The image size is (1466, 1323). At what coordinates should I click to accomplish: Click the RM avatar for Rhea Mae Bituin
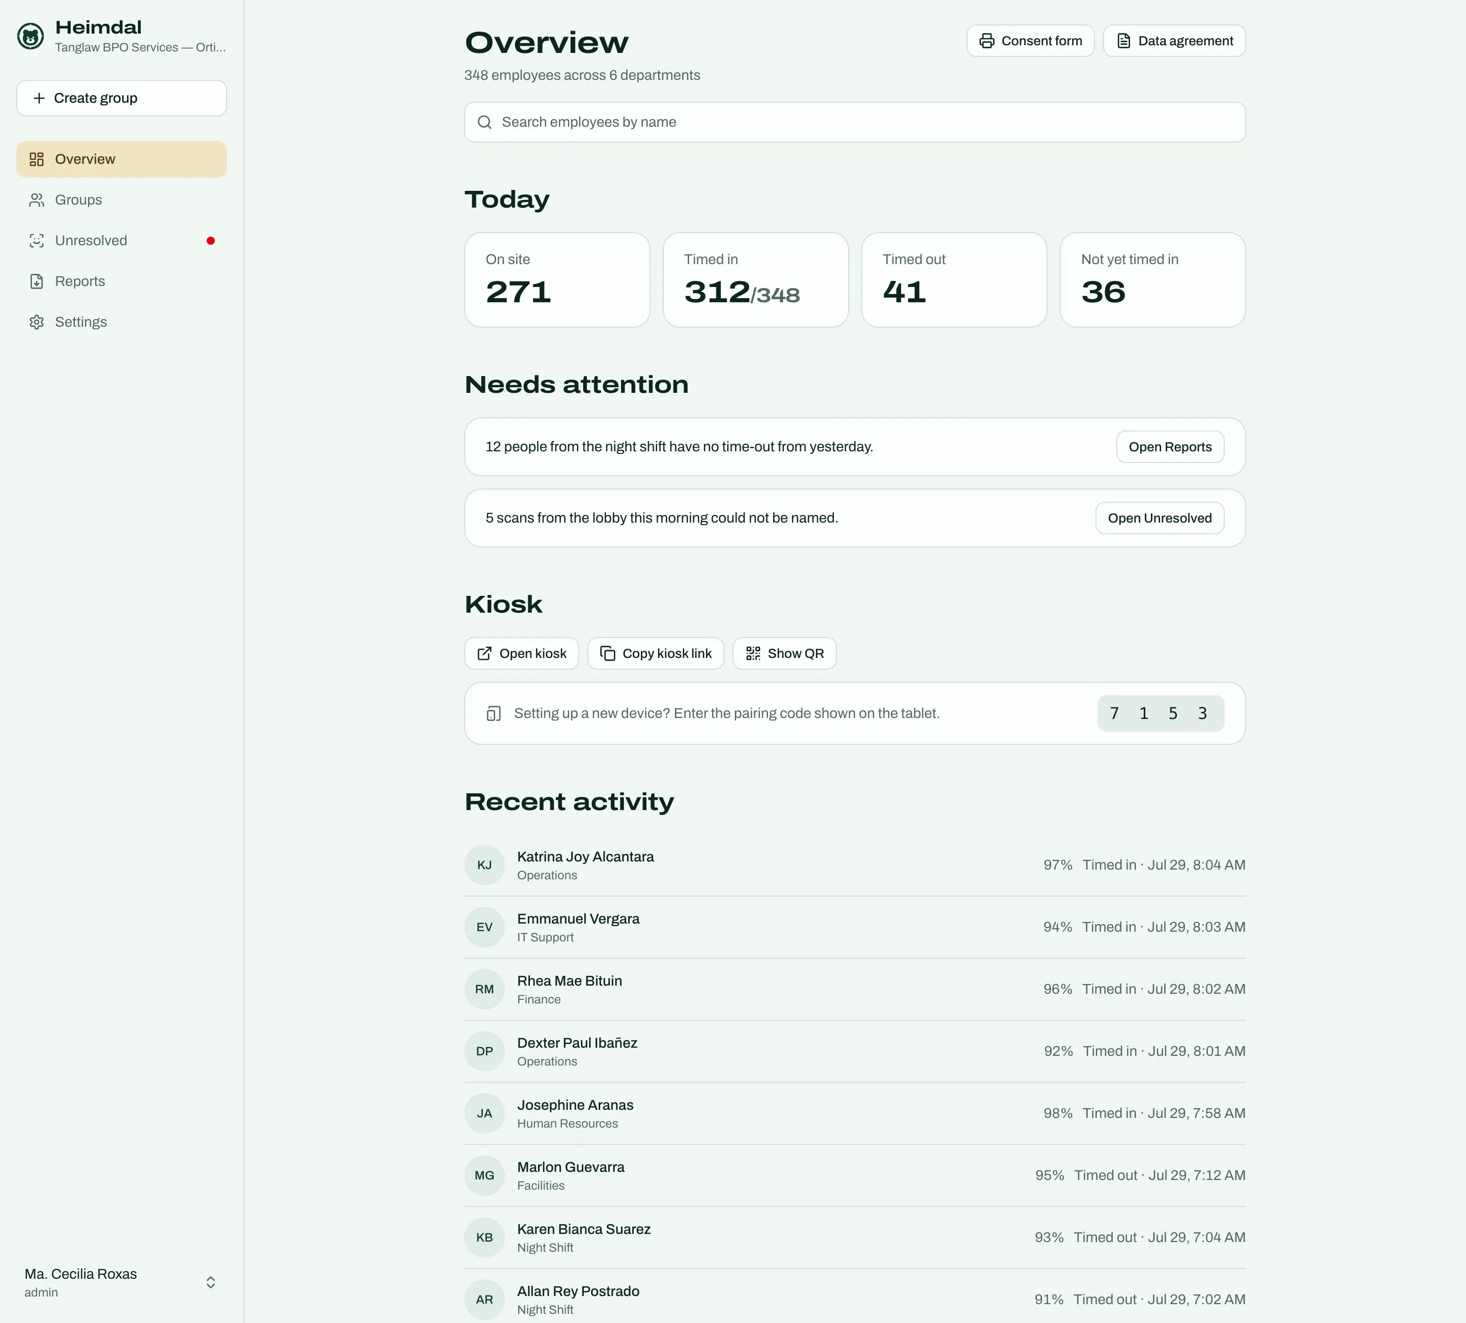(484, 989)
